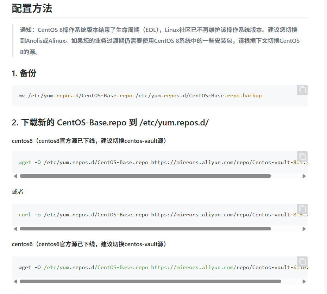
Task: Copy the mv backup command code
Action: [x=302, y=90]
